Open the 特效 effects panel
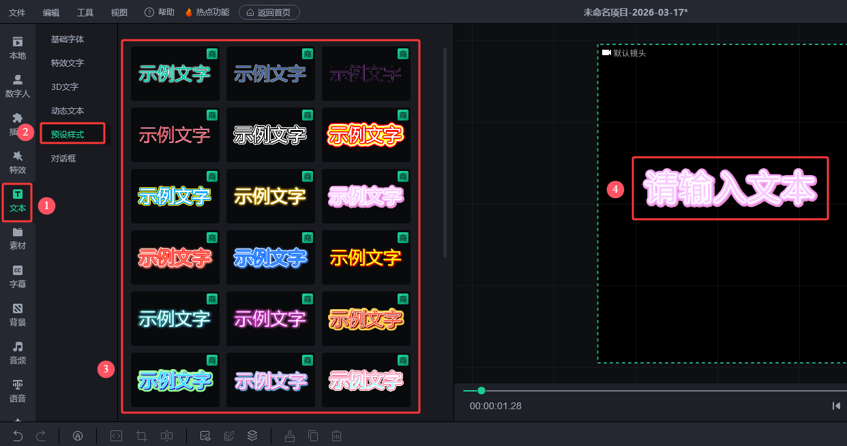The image size is (847, 446). pyautogui.click(x=18, y=162)
